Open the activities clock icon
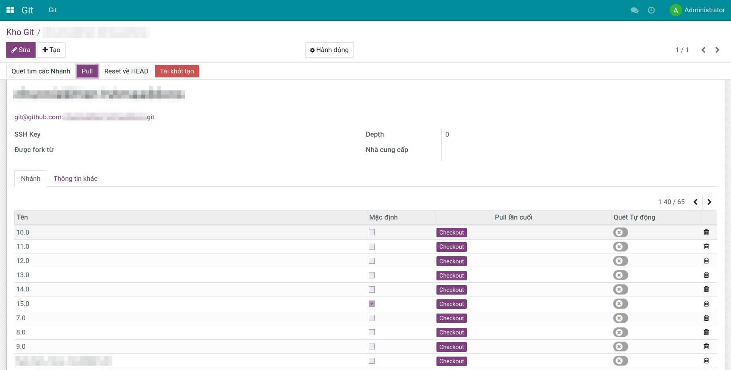Viewport: 731px width, 370px height. tap(651, 10)
